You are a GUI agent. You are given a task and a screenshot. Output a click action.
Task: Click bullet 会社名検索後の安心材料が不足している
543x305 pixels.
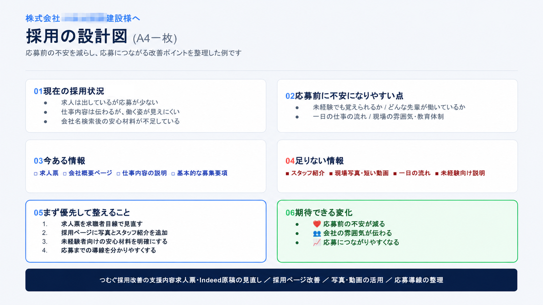pyautogui.click(x=120, y=121)
